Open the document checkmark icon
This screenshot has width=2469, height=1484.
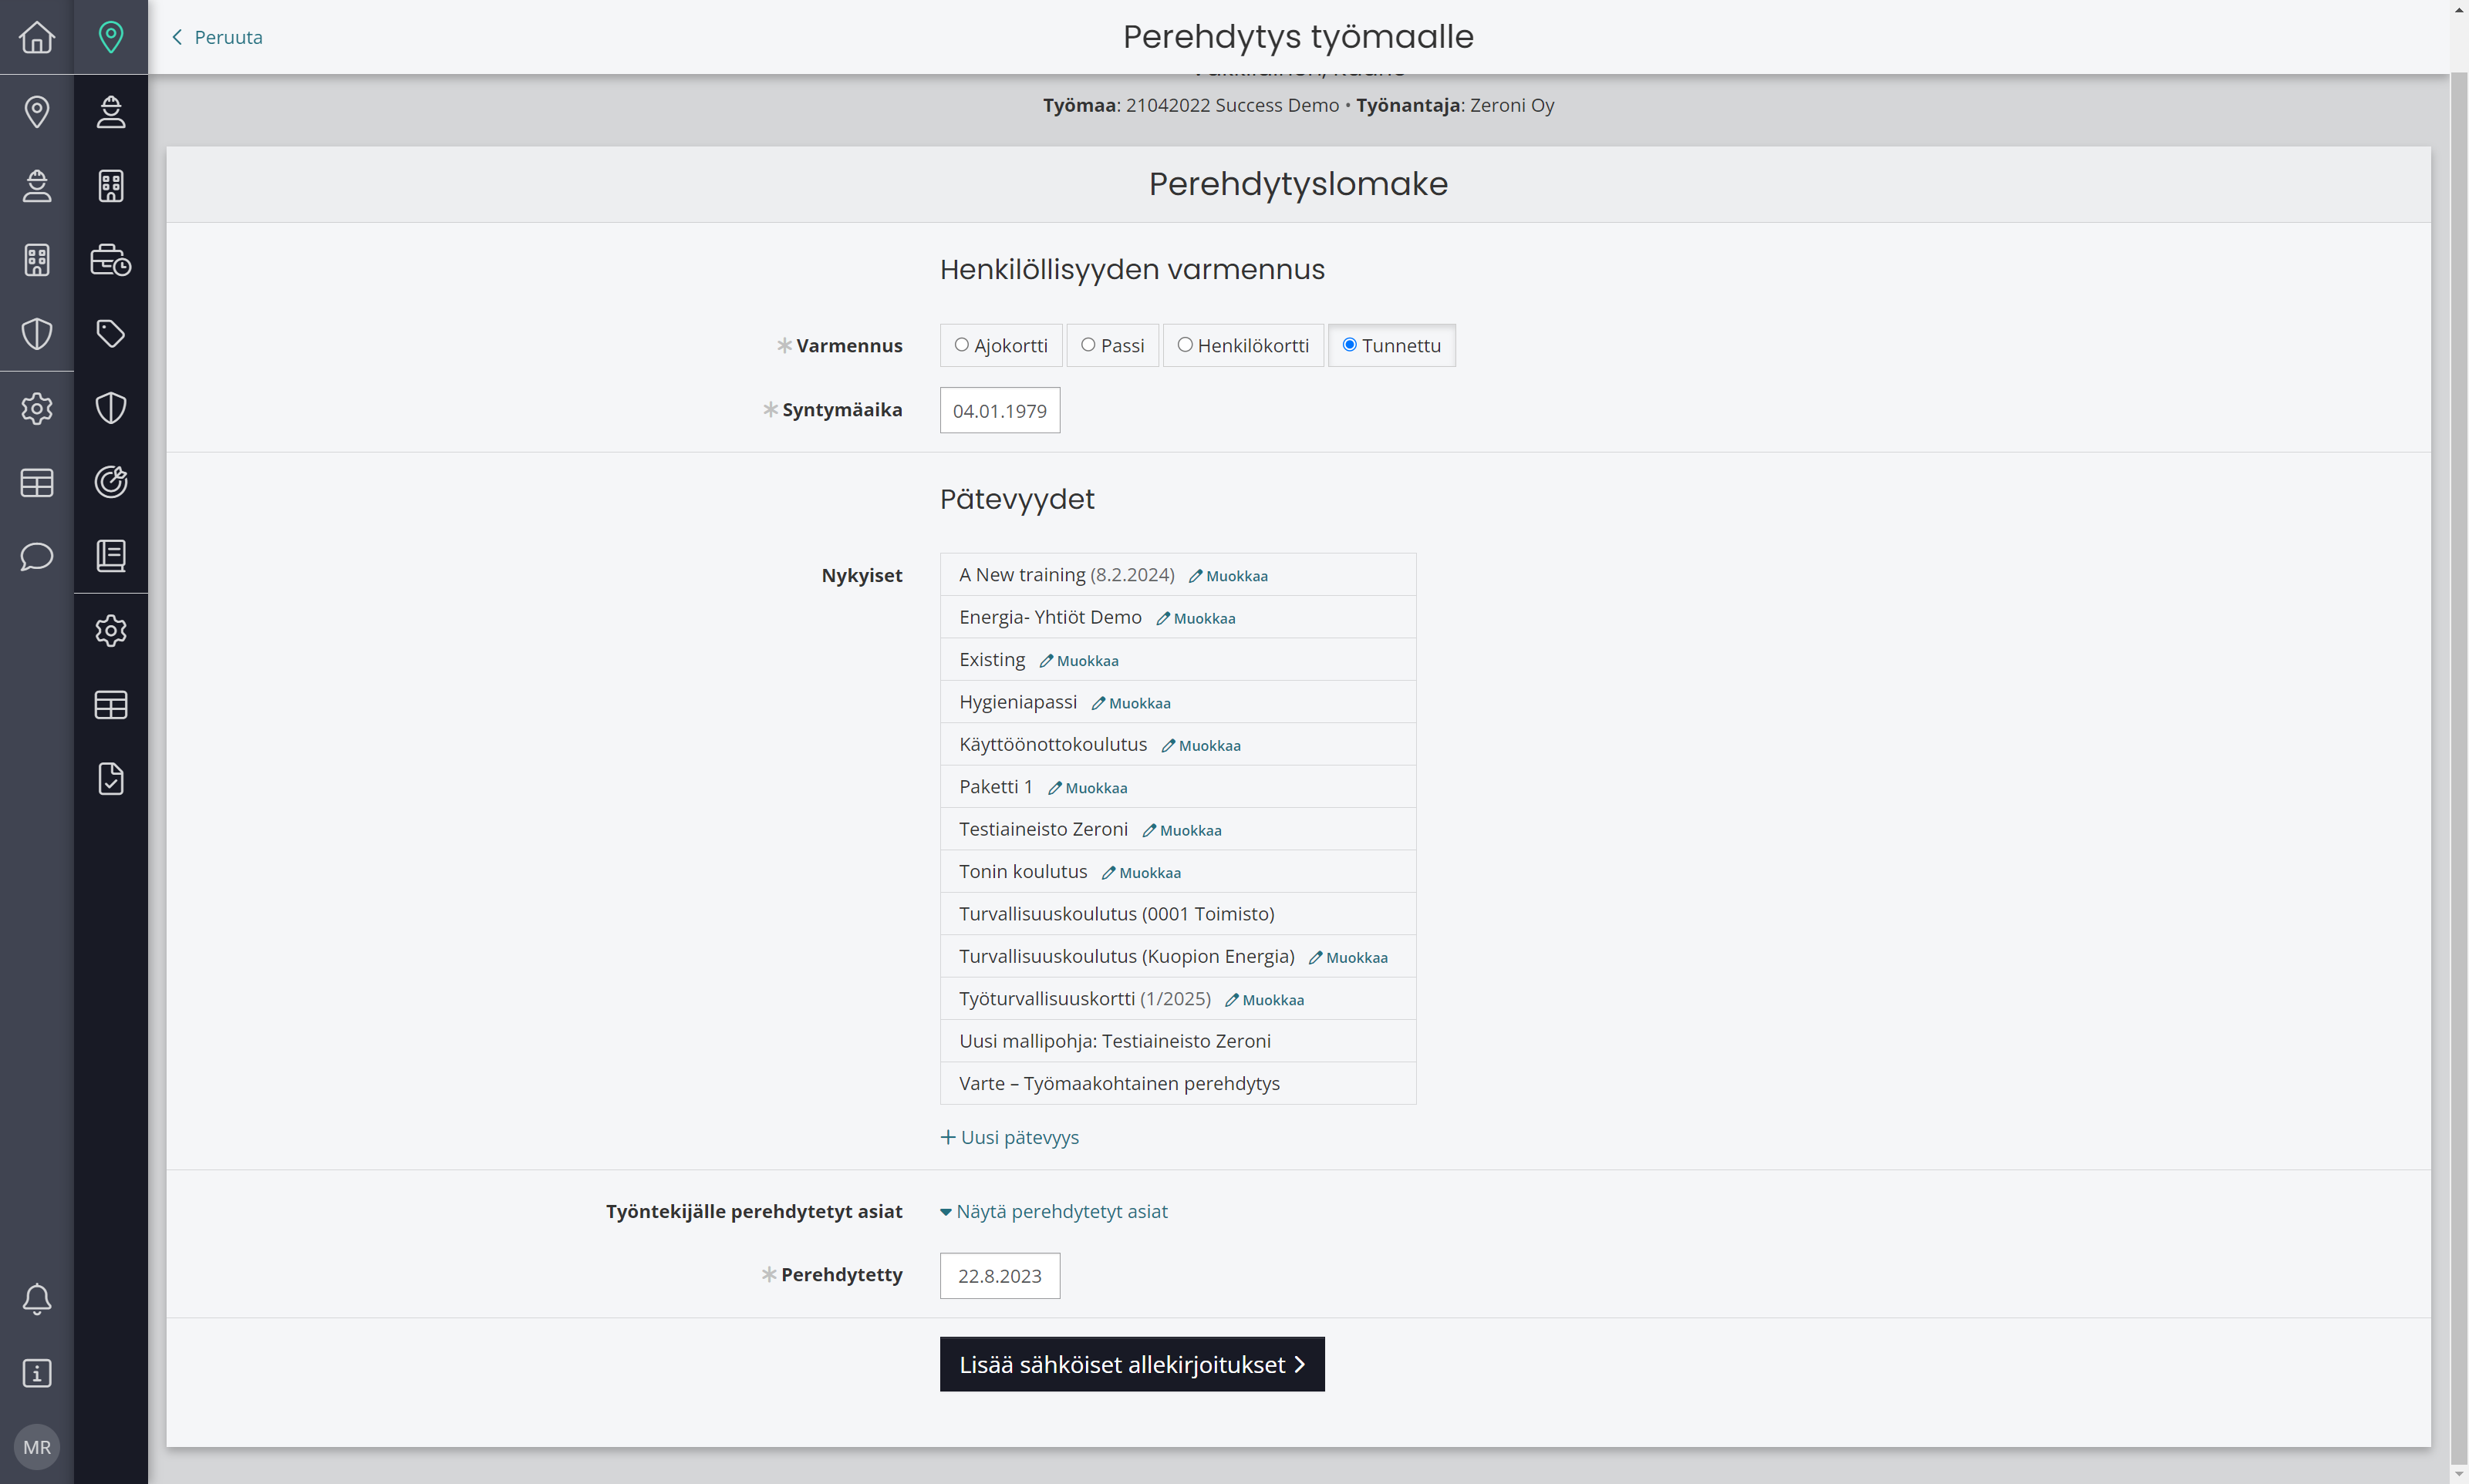point(111,779)
